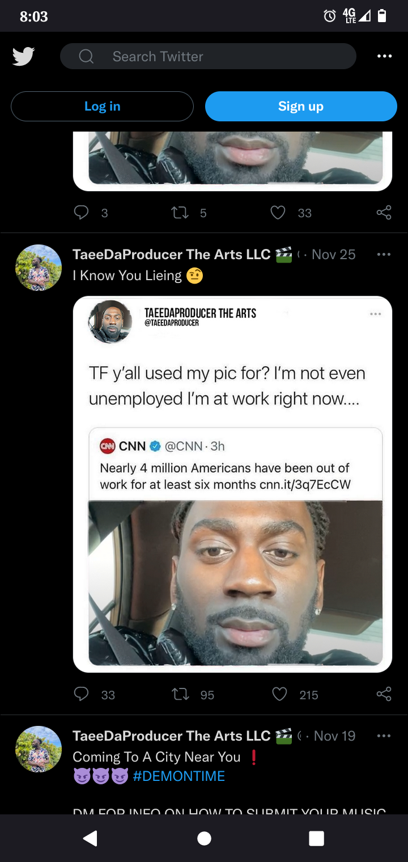Open the #DEMONTIME hashtag
This screenshot has width=408, height=862.
pyautogui.click(x=178, y=776)
